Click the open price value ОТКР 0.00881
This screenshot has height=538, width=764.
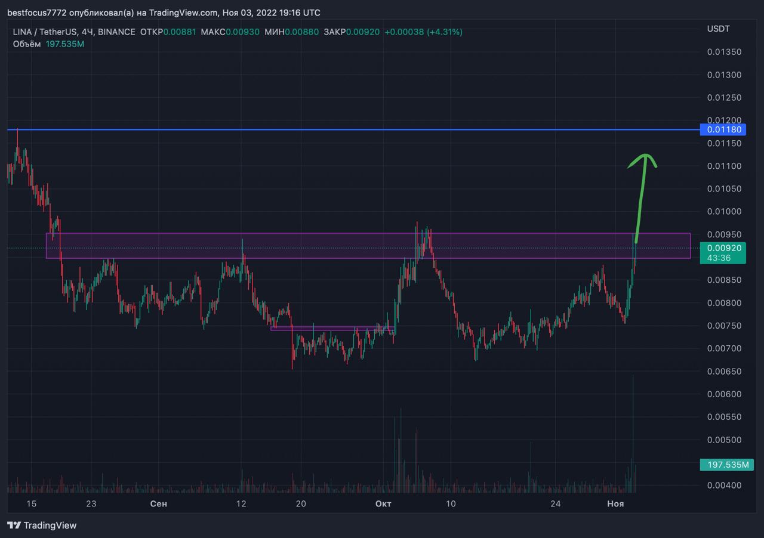tap(168, 32)
